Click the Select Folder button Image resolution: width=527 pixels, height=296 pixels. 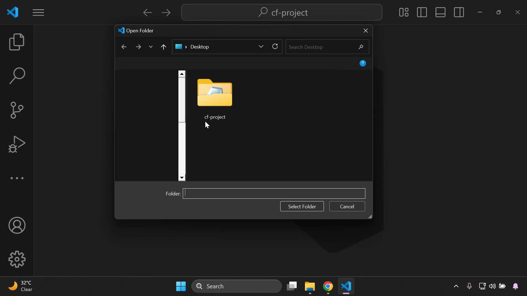pyautogui.click(x=302, y=206)
